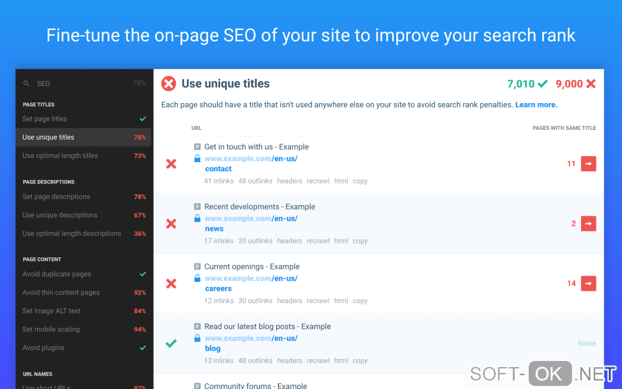Screen dimensions: 622x389
Task: Open Avoid duplicate pages check
Action: (84, 274)
